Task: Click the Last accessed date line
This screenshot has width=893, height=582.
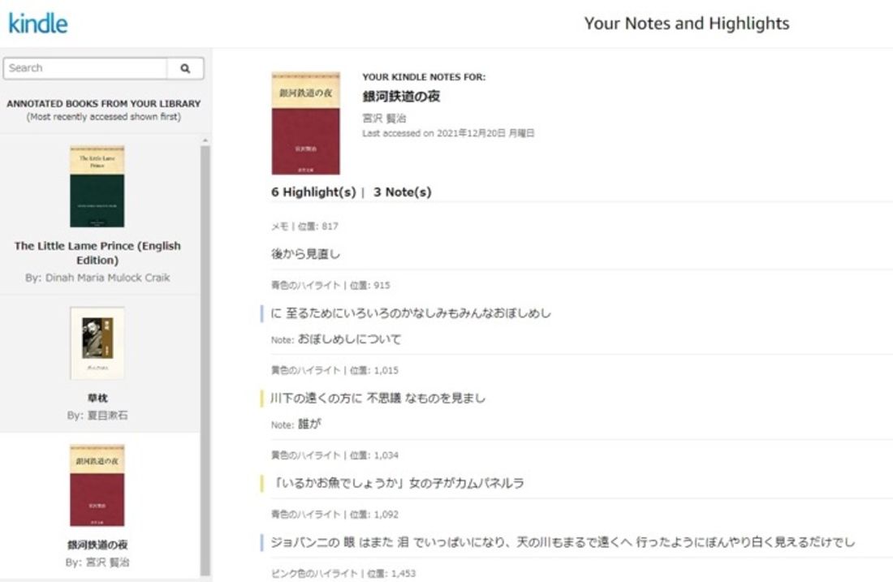Action: coord(448,133)
